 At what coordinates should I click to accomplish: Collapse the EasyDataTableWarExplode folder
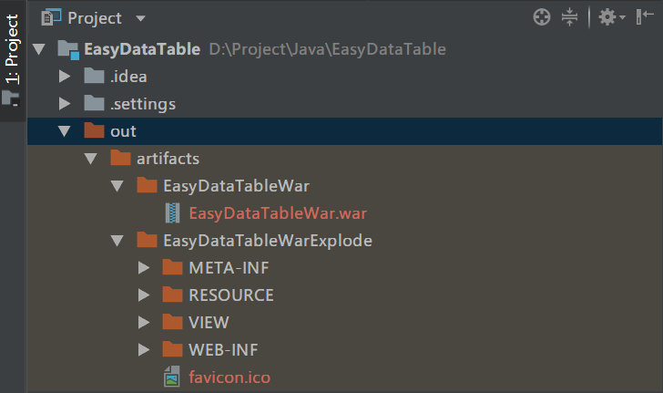(x=117, y=241)
